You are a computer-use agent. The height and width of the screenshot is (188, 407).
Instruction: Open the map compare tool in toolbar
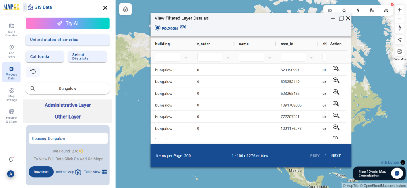[x=330, y=11]
